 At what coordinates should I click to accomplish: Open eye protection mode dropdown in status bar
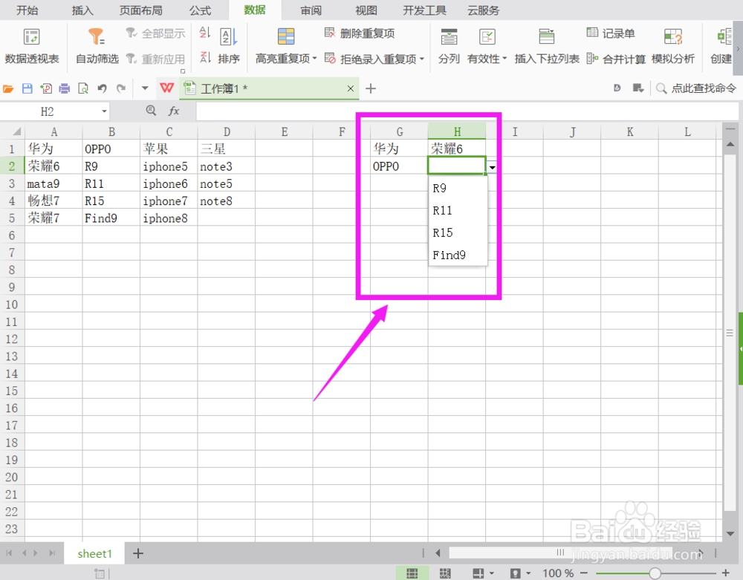(x=528, y=573)
